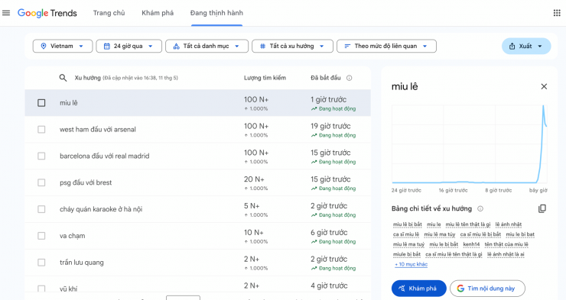Viewport: 566px width, 300px height.
Task: Open related query miu lê ma túy
Action: point(440,234)
